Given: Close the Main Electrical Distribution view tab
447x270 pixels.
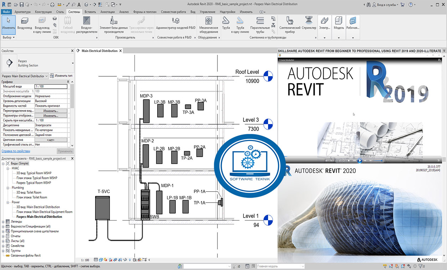Looking at the screenshot, I should 120,51.
